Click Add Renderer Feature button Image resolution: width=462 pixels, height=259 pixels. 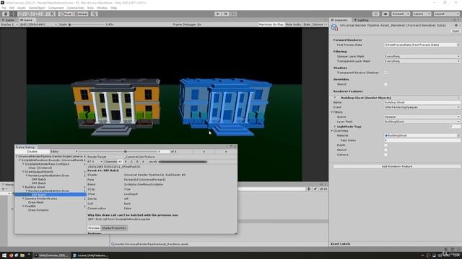[396, 166]
